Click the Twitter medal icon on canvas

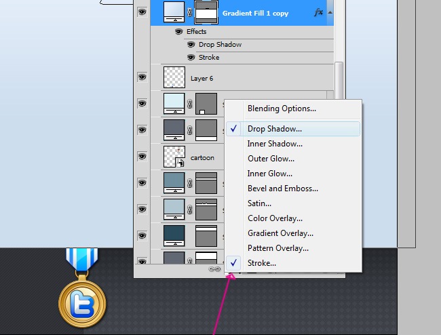82,288
